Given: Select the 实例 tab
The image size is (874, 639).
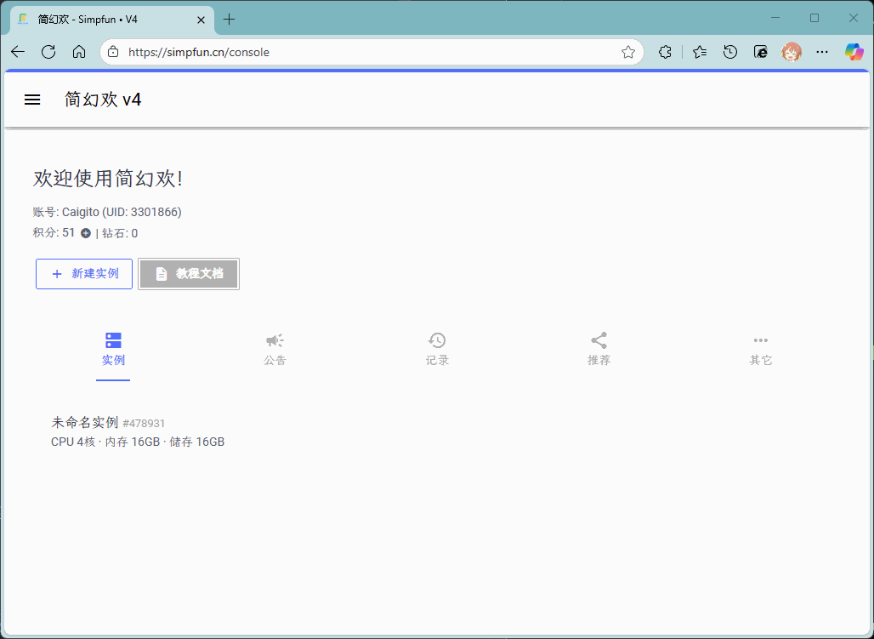Looking at the screenshot, I should coord(113,350).
